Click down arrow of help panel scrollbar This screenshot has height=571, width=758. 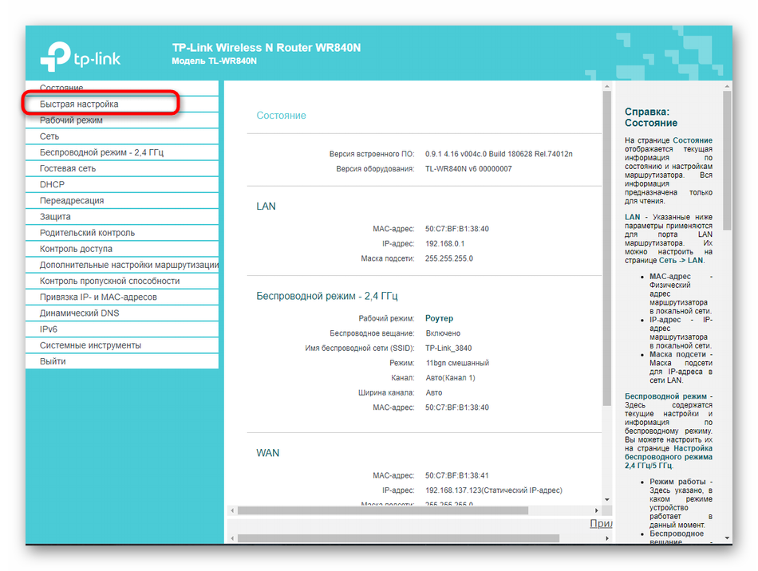click(x=727, y=538)
